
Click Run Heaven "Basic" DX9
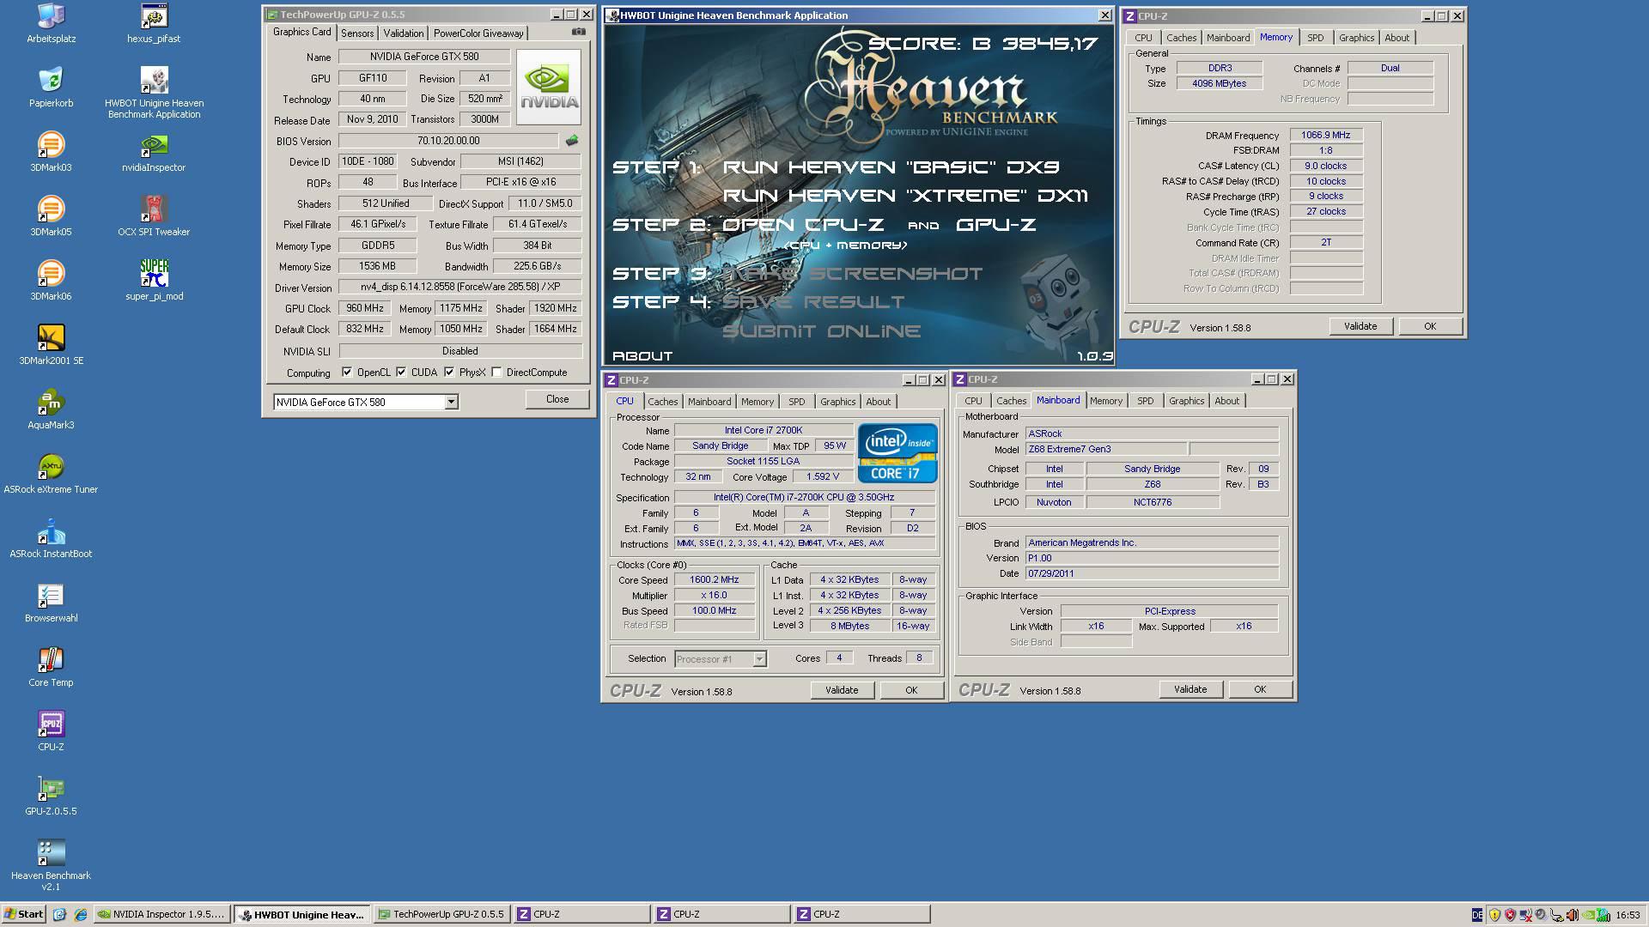click(x=891, y=167)
